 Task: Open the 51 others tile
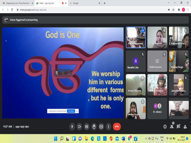coord(157,108)
